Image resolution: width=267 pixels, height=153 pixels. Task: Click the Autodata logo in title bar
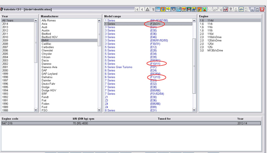tap(2, 9)
